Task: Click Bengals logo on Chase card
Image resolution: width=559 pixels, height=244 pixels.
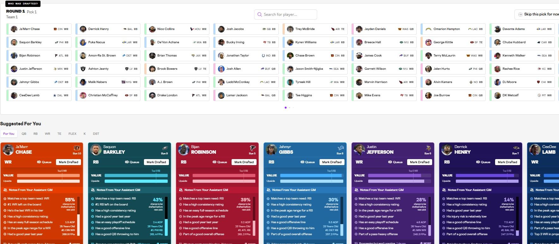Action: [x=77, y=148]
